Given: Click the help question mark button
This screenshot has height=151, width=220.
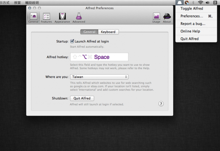Looking at the screenshot, I should [x=161, y=104].
